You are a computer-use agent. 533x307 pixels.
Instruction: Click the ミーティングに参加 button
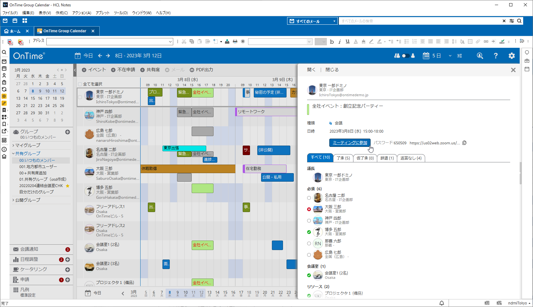click(350, 143)
